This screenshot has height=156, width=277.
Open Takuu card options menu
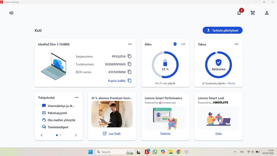(x=237, y=44)
